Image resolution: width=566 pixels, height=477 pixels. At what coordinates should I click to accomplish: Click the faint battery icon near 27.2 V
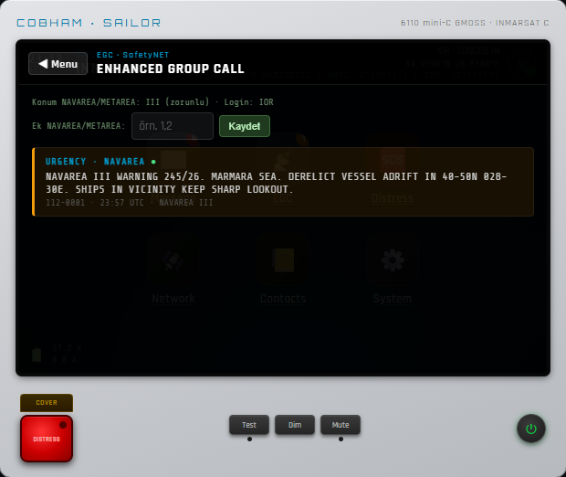[37, 355]
